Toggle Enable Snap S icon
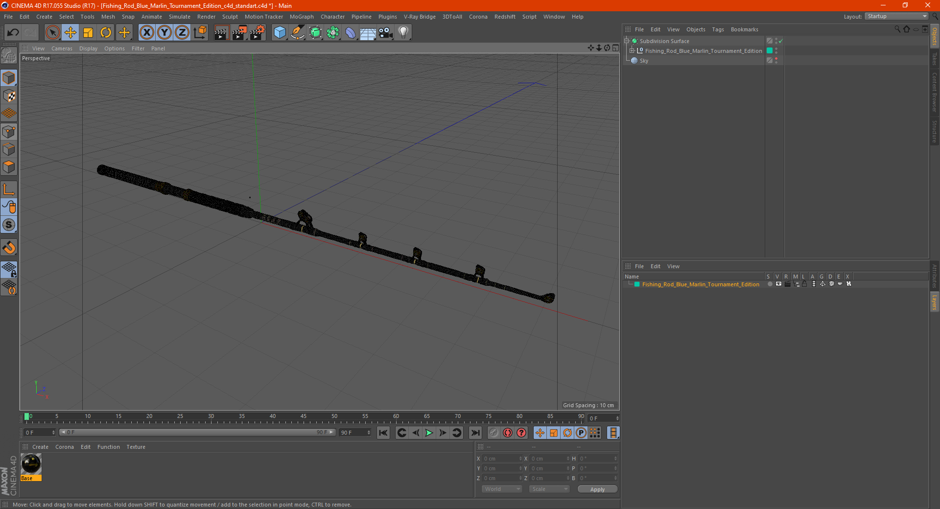 [9, 225]
